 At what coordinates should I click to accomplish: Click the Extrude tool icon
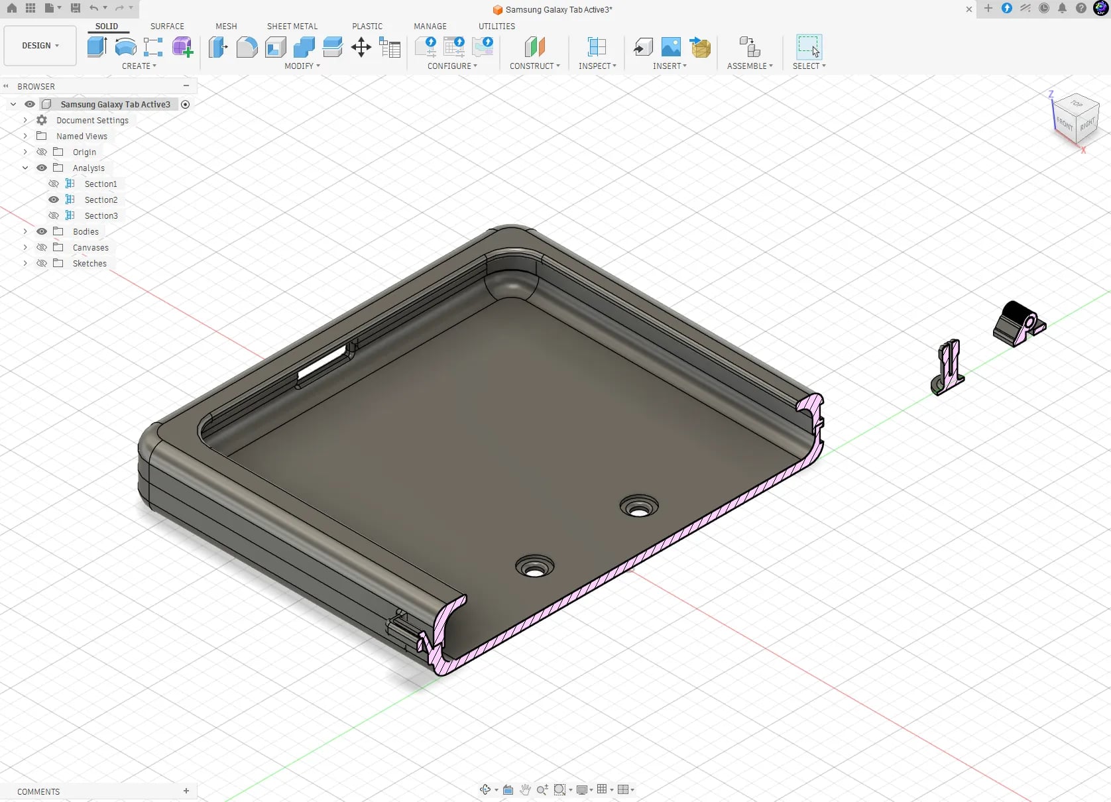(x=97, y=47)
